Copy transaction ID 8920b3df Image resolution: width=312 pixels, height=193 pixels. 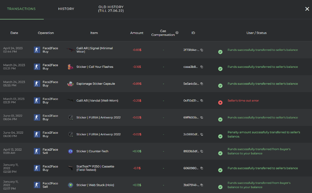point(202,151)
